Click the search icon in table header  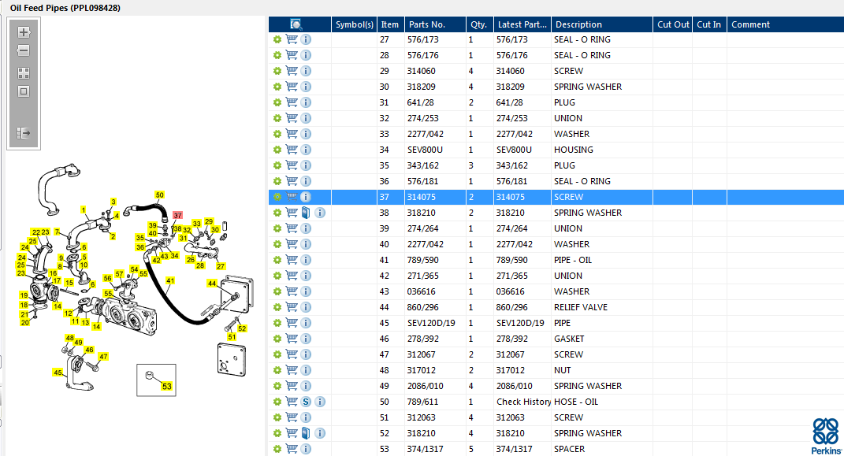coord(296,24)
